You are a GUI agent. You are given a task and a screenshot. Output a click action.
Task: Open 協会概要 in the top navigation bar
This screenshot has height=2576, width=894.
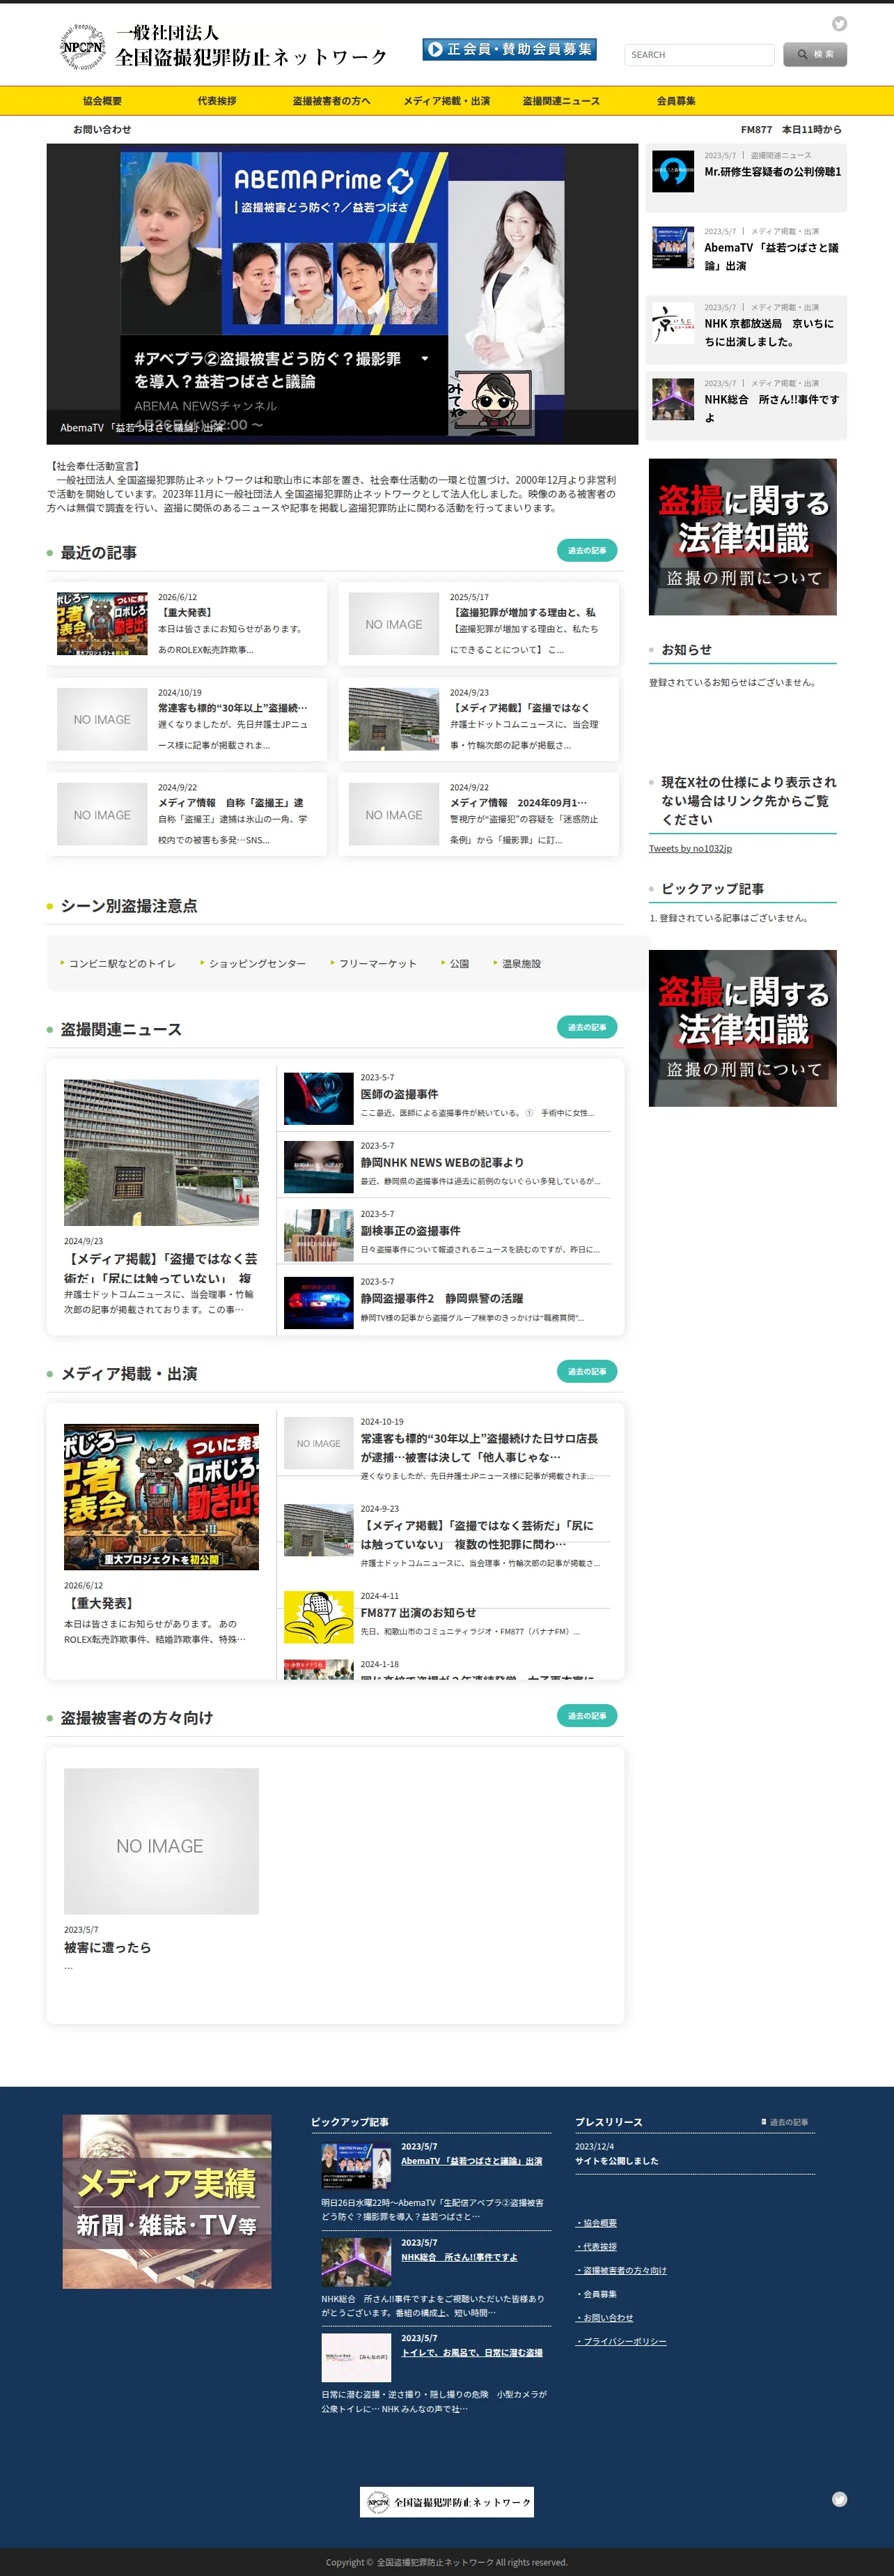(x=102, y=101)
